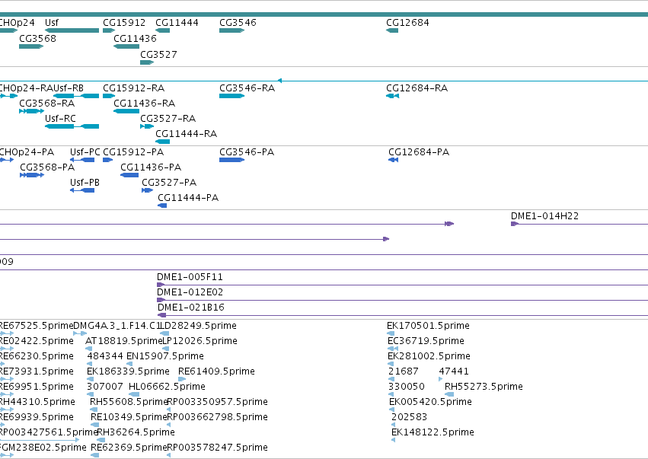Select CG12684-PA protein label
648x459 pixels.
[419, 152]
